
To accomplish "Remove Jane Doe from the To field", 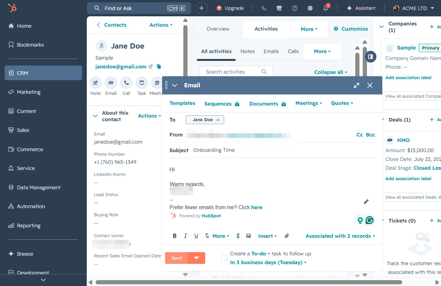I will 218,120.
